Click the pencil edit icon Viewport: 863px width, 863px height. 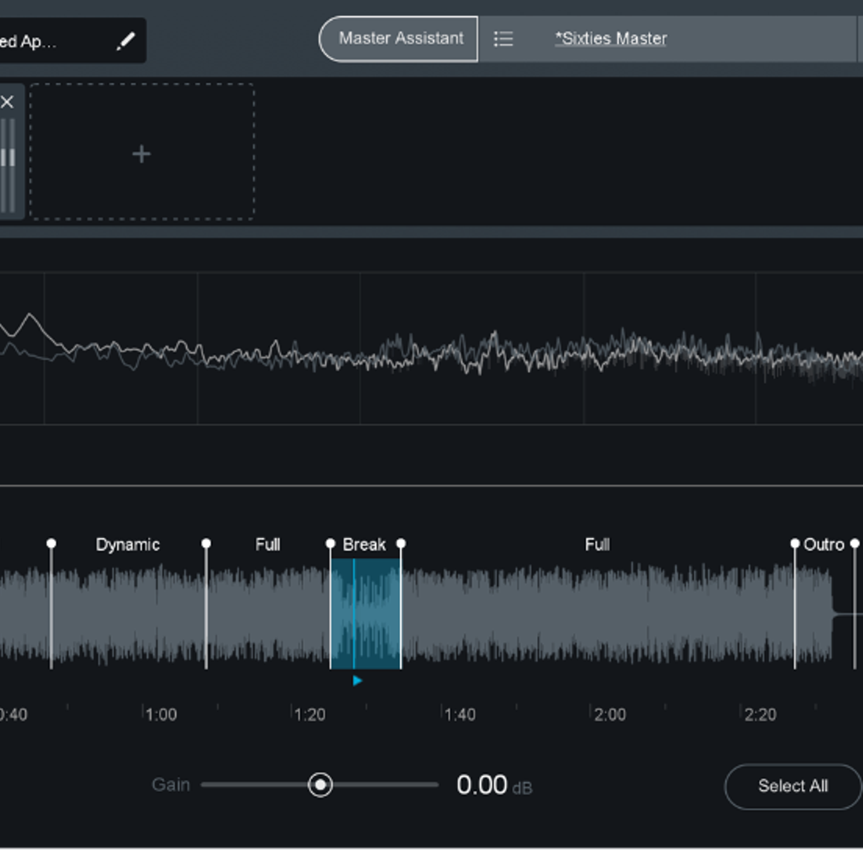point(126,41)
